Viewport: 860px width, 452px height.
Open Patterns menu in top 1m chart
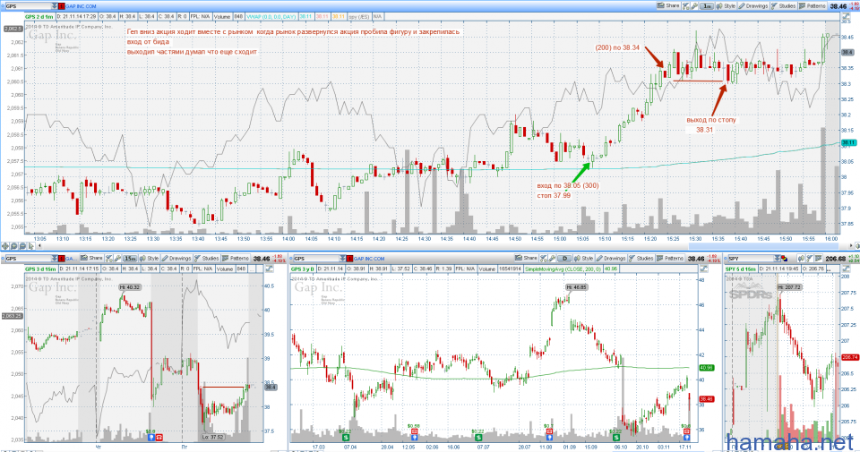813,5
